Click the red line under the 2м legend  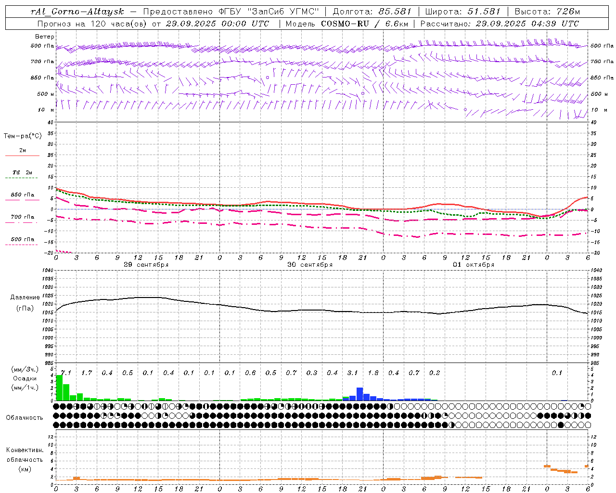[x=22, y=156]
